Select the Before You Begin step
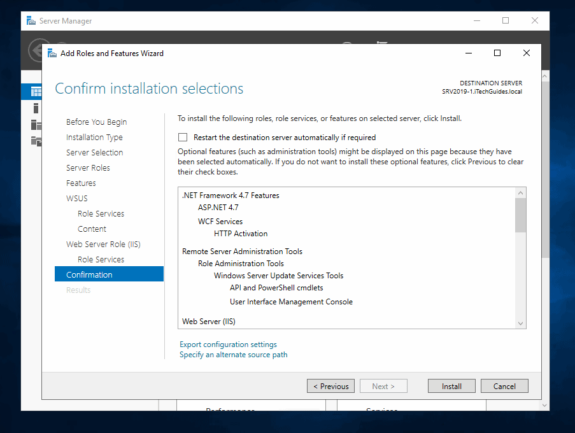 click(96, 122)
